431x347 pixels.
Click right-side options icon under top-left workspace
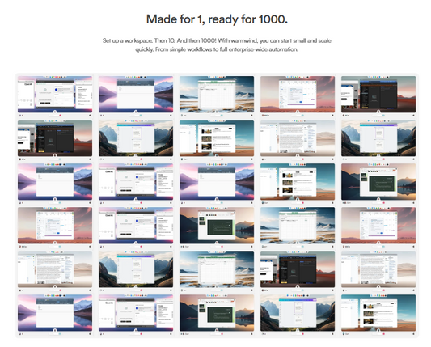tap(90, 116)
